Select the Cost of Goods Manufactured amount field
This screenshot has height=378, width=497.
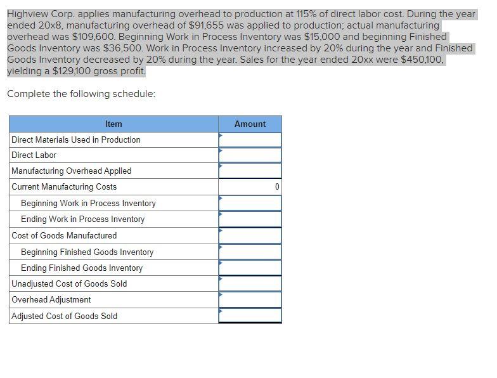(250, 236)
